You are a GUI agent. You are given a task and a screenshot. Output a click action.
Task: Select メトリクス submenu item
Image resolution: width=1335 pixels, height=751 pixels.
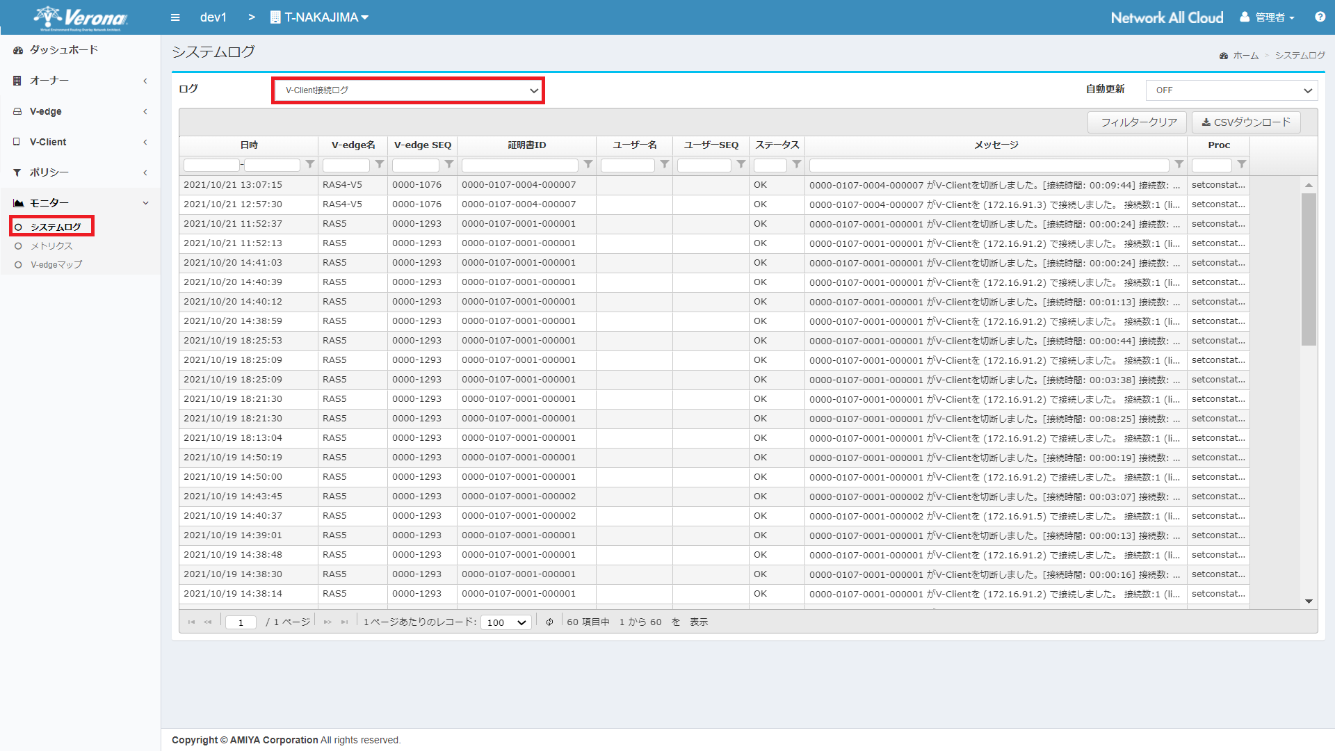[51, 245]
